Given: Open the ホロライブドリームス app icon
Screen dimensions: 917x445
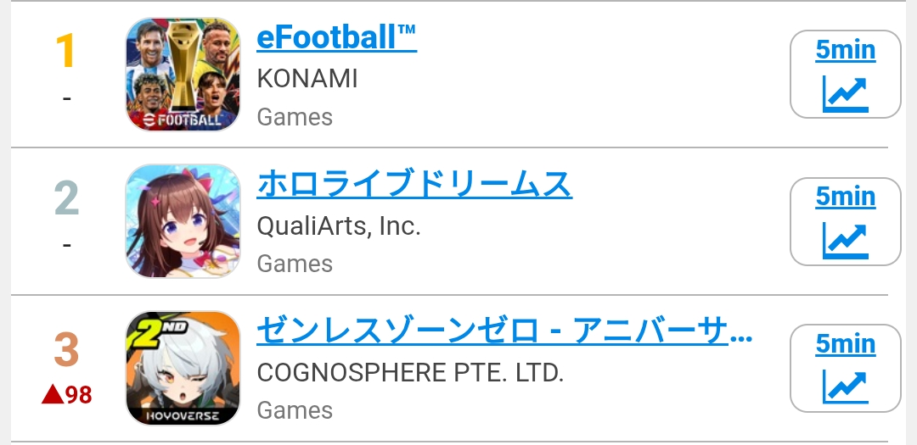Looking at the screenshot, I should coord(183,220).
